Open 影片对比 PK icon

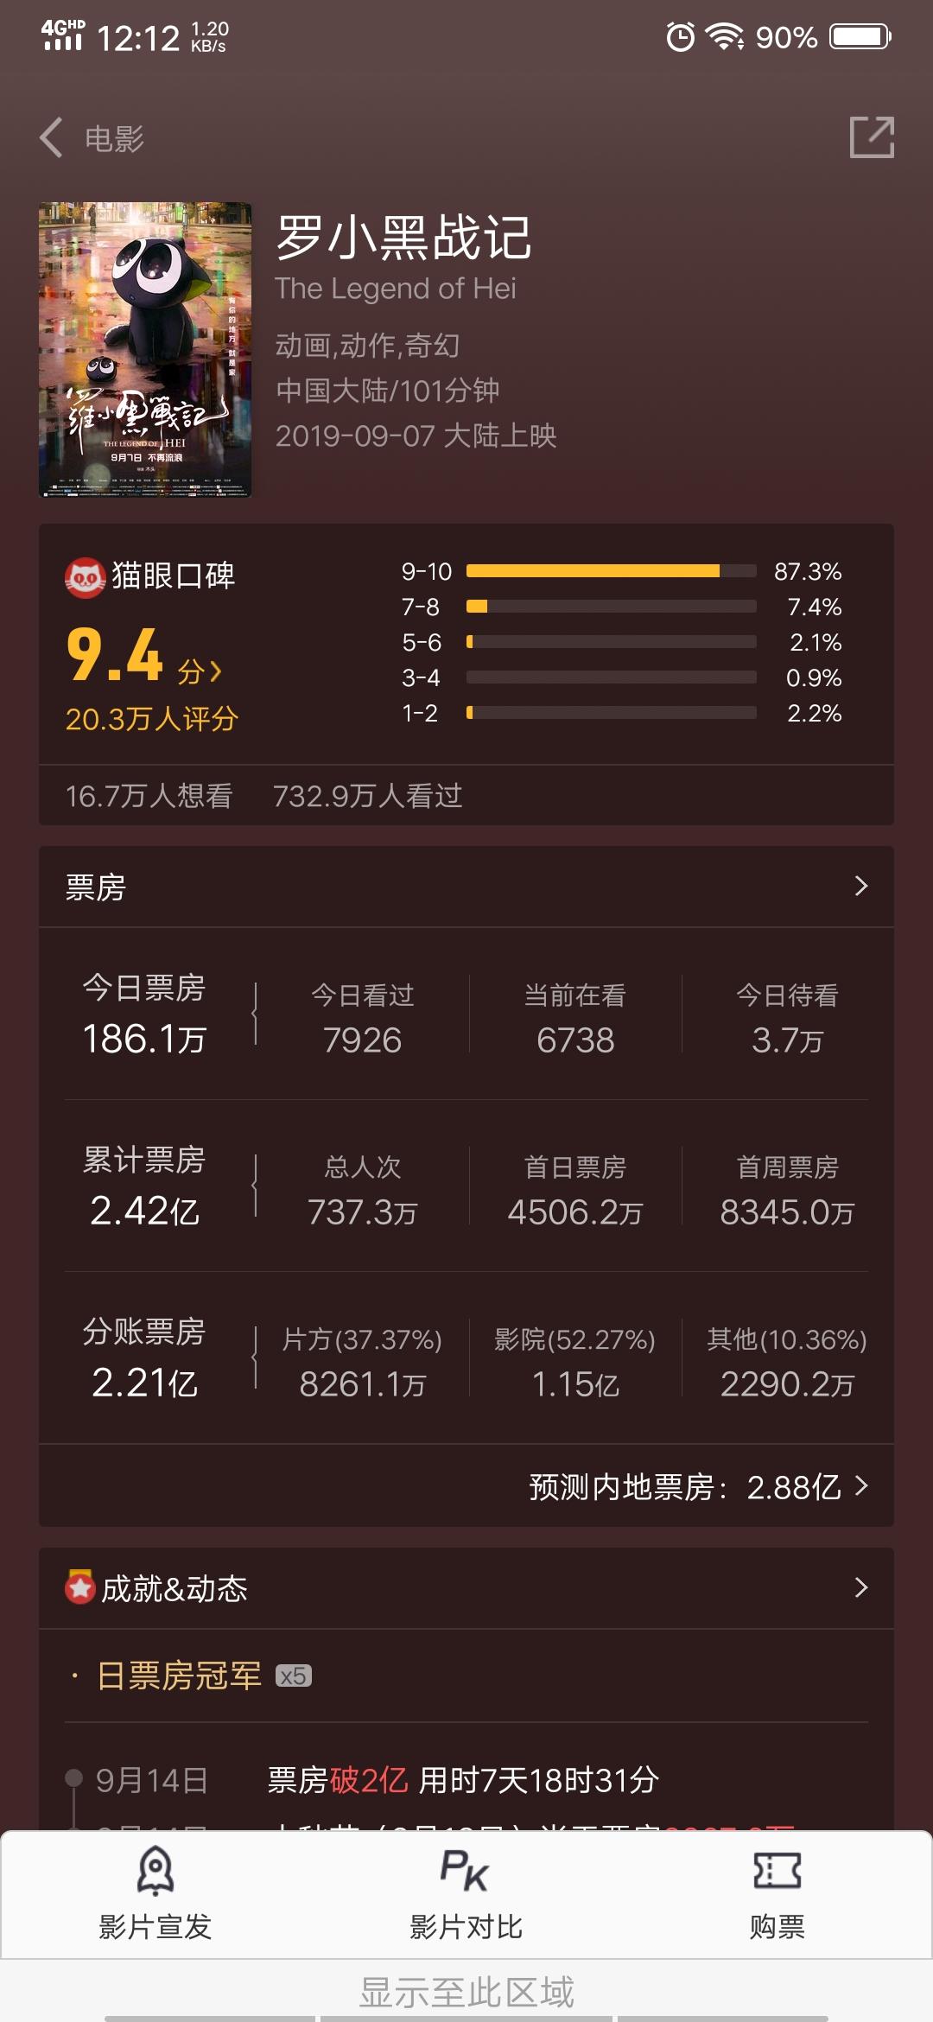466,1871
